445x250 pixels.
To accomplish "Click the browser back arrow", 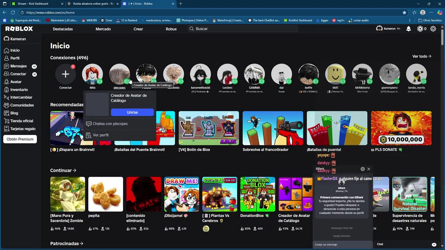I will point(5,12).
